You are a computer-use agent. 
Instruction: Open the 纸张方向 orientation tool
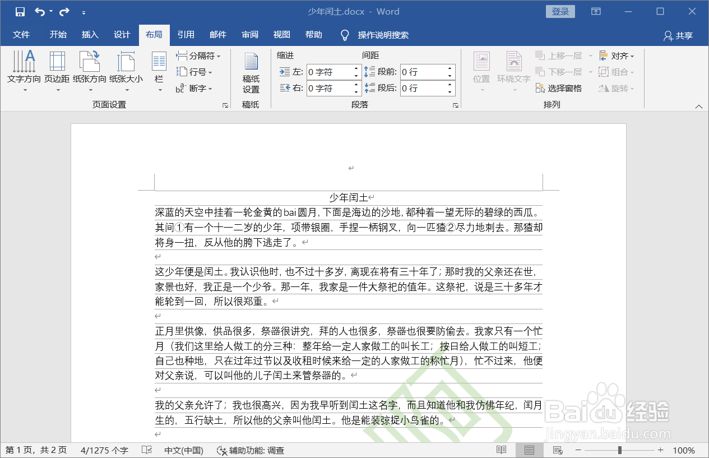pos(90,72)
